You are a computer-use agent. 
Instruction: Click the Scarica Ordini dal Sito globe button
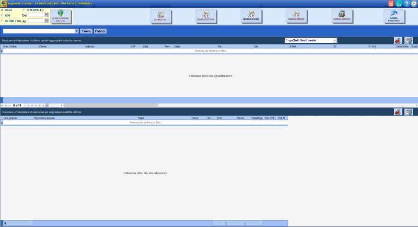point(61,17)
